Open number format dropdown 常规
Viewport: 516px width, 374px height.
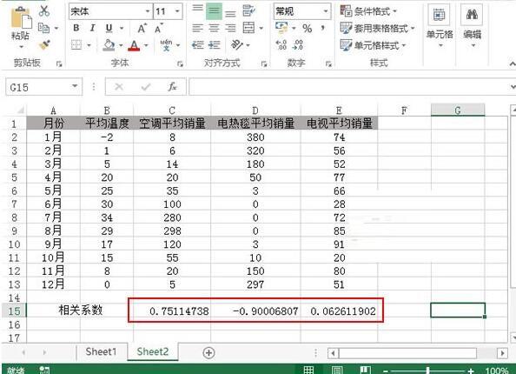[x=326, y=11]
